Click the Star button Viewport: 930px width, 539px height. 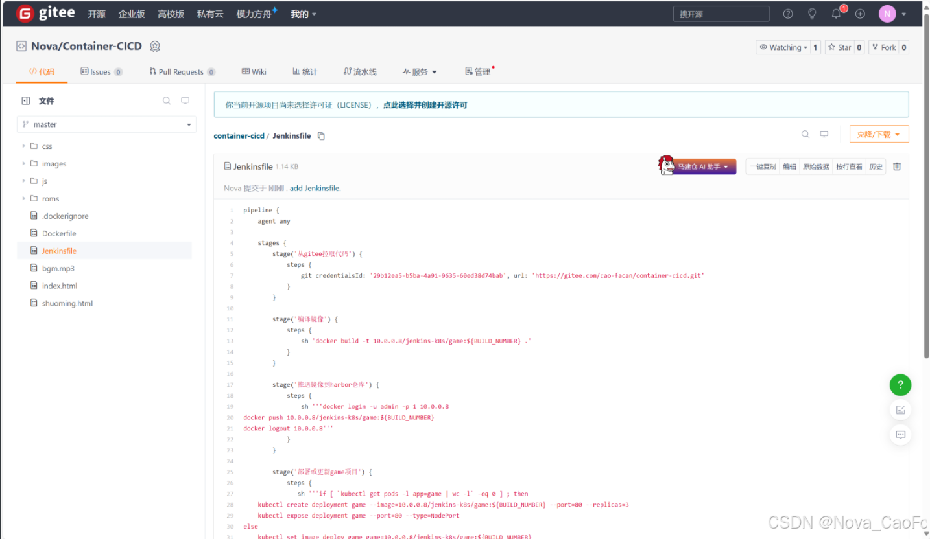coord(839,47)
